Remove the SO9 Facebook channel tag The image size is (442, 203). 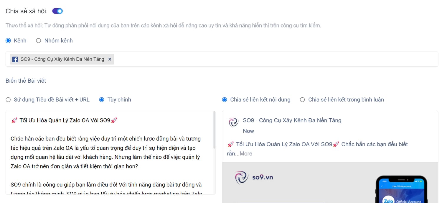(110, 59)
